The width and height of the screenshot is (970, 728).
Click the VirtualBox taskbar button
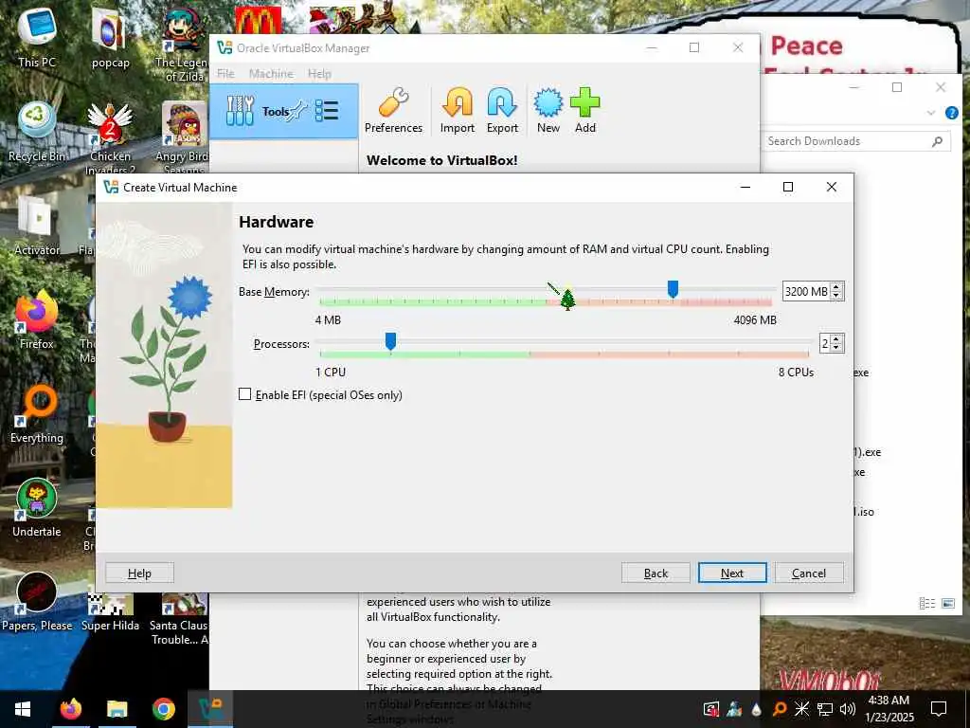pos(210,709)
